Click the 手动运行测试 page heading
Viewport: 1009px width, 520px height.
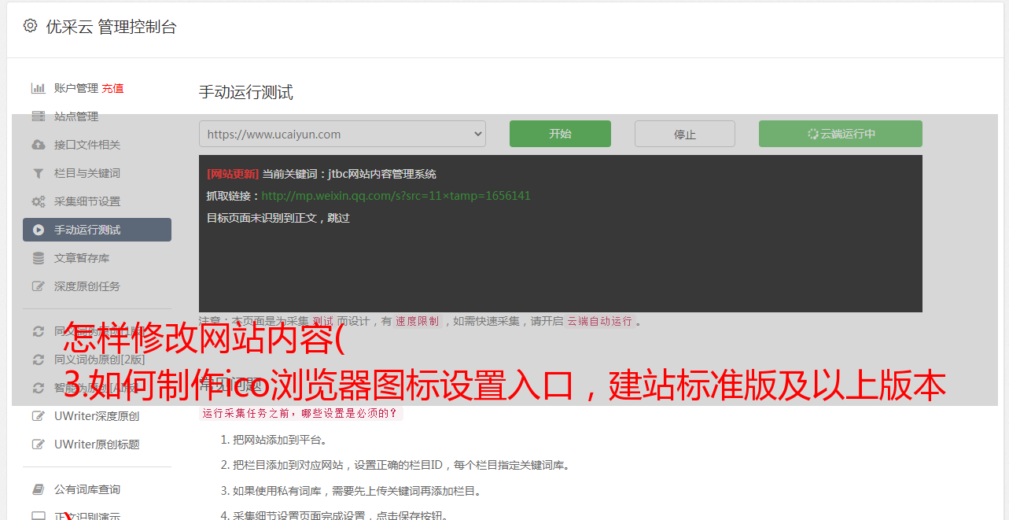click(245, 92)
